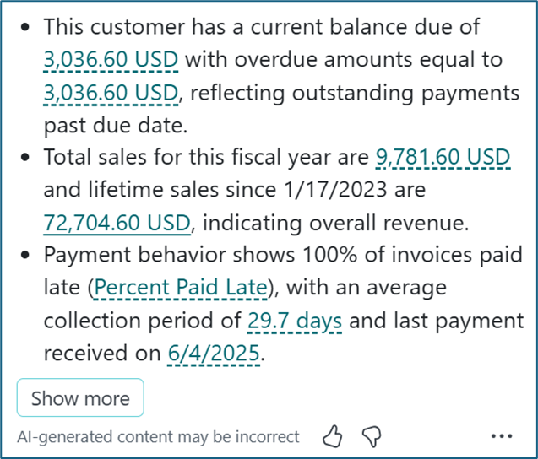Click the second bullet point marker
The image size is (538, 459).
(28, 159)
